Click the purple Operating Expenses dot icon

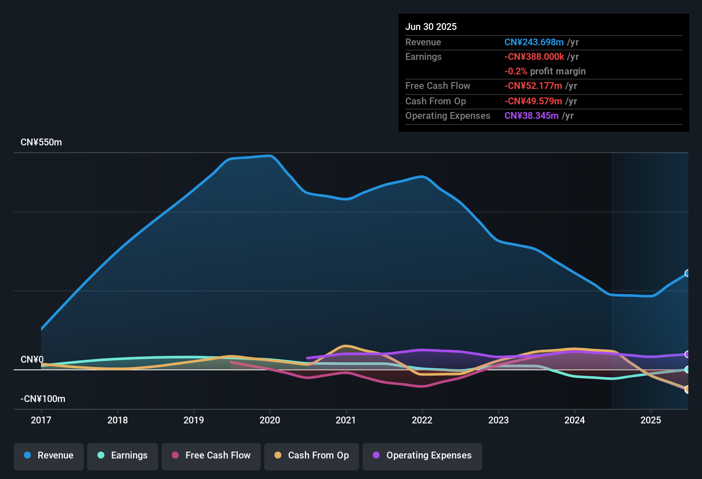point(376,455)
